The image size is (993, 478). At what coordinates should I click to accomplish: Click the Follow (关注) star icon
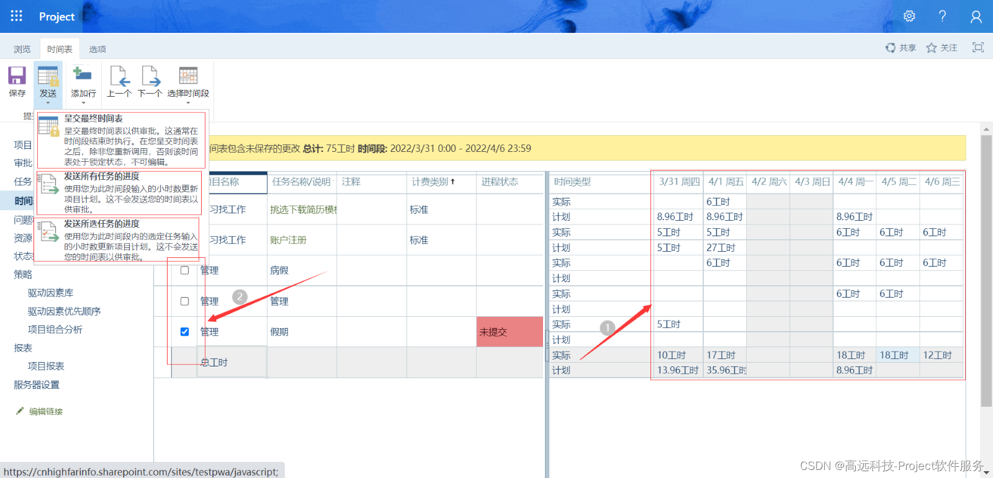932,48
